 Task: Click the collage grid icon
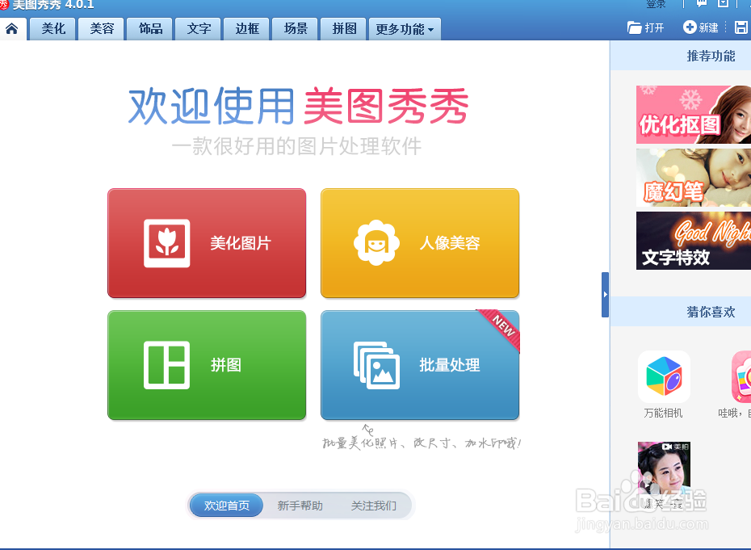166,365
